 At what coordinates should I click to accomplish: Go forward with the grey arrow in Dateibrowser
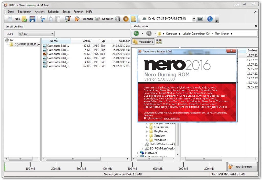(149, 33)
